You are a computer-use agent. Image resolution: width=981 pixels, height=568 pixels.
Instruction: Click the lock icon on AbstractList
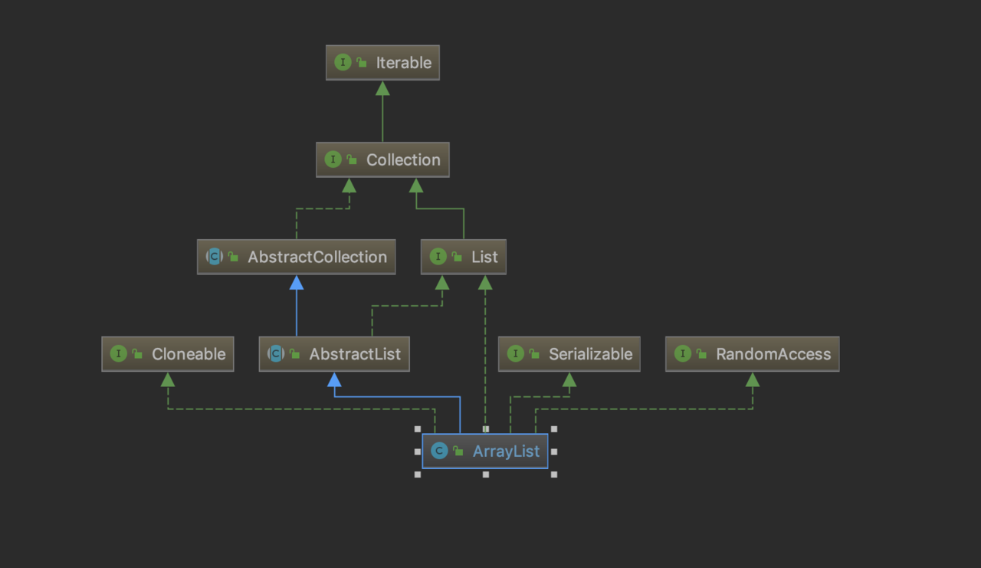[294, 354]
